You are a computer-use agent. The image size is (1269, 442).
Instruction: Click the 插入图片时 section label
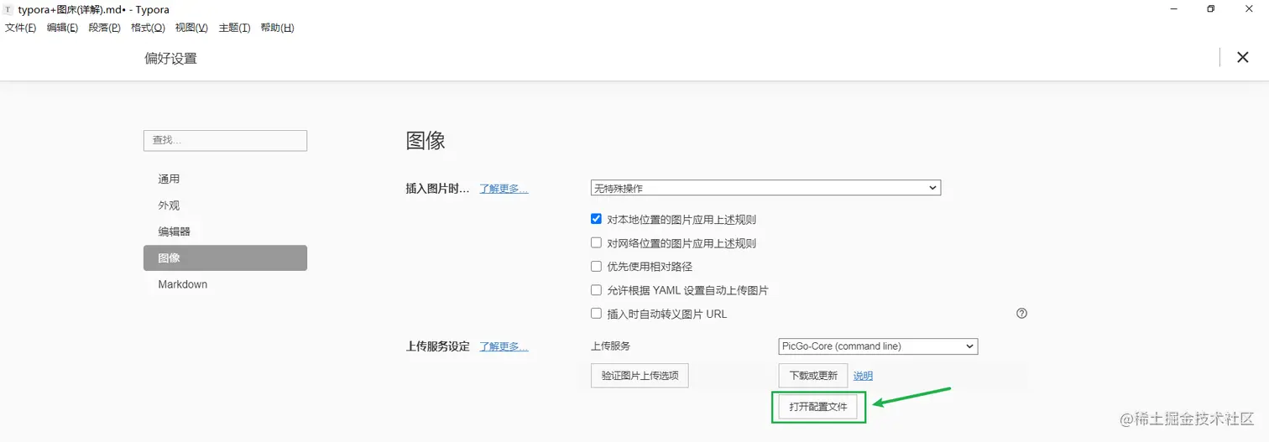pyautogui.click(x=437, y=189)
